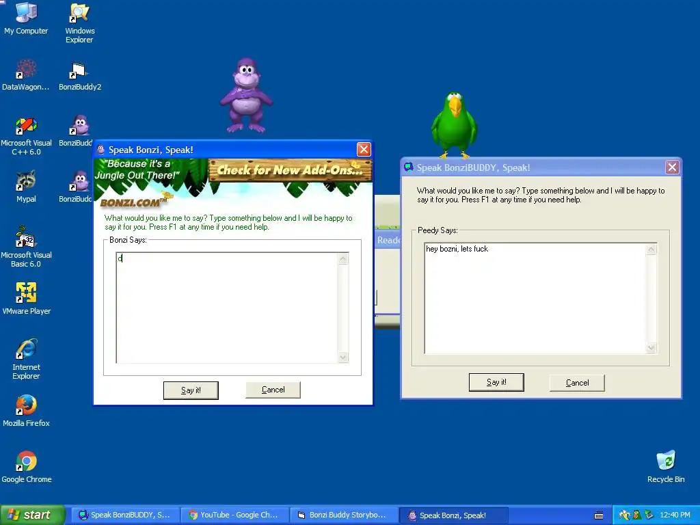Click the green parrot tray icon

click(636, 515)
